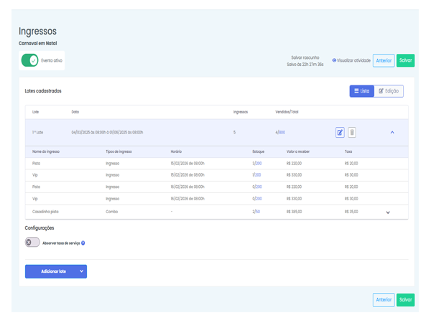
Task: Select the 1º Lote row
Action: click(144, 132)
